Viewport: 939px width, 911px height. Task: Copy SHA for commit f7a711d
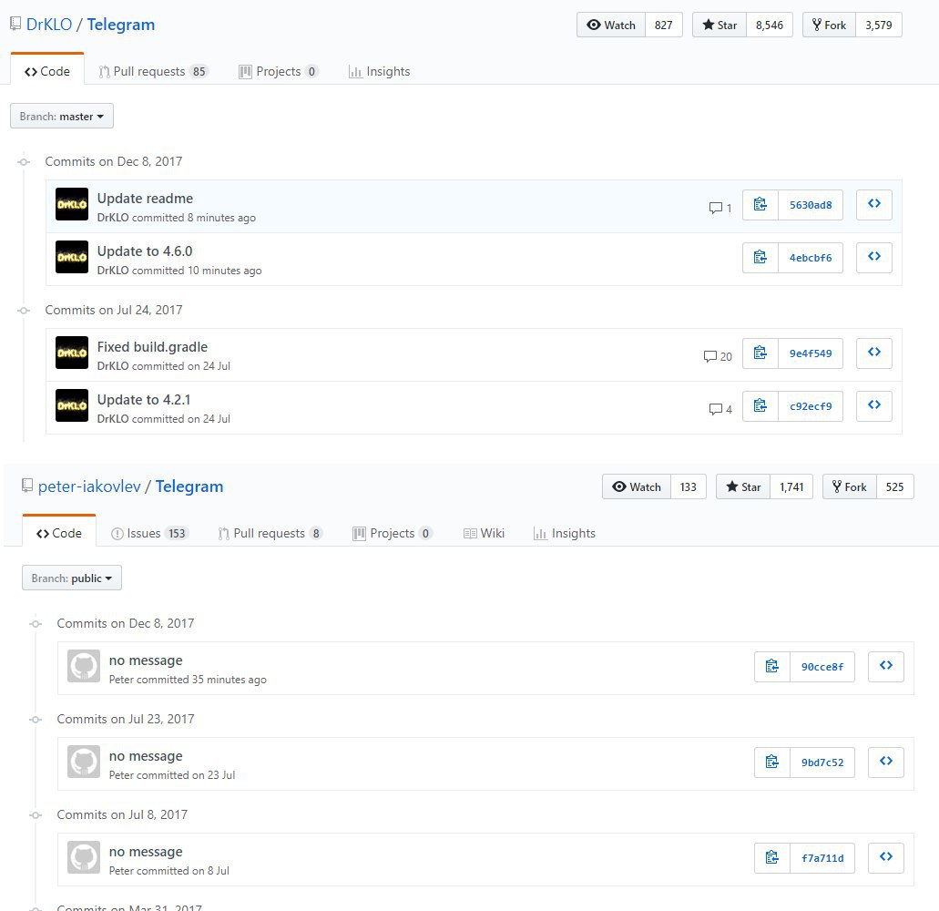pyautogui.click(x=772, y=858)
